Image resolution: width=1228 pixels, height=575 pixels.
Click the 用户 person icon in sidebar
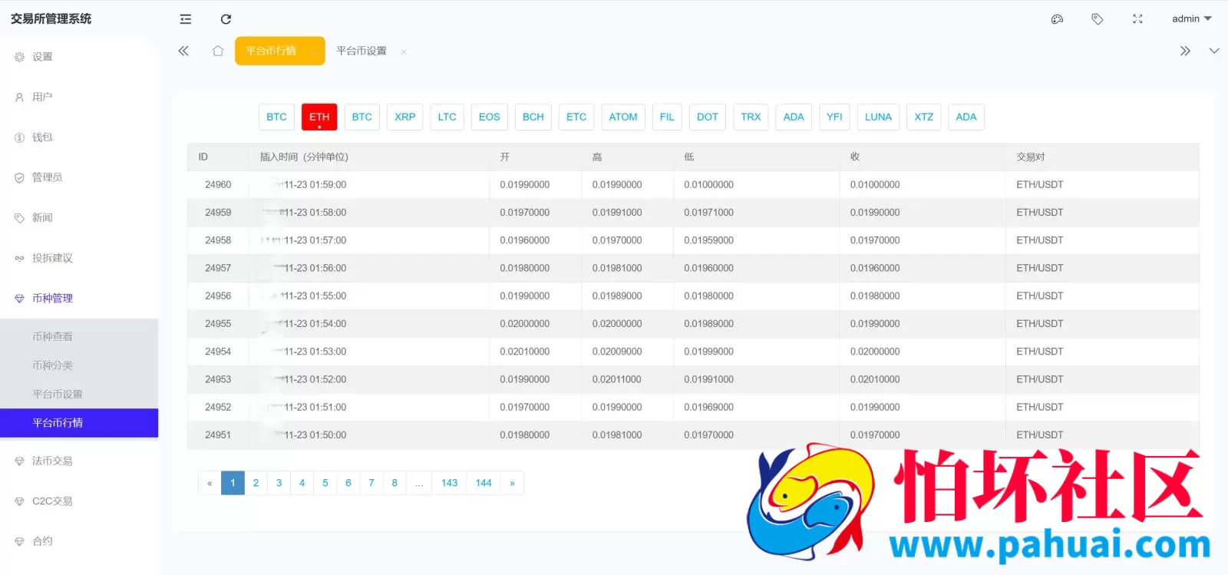pyautogui.click(x=19, y=97)
